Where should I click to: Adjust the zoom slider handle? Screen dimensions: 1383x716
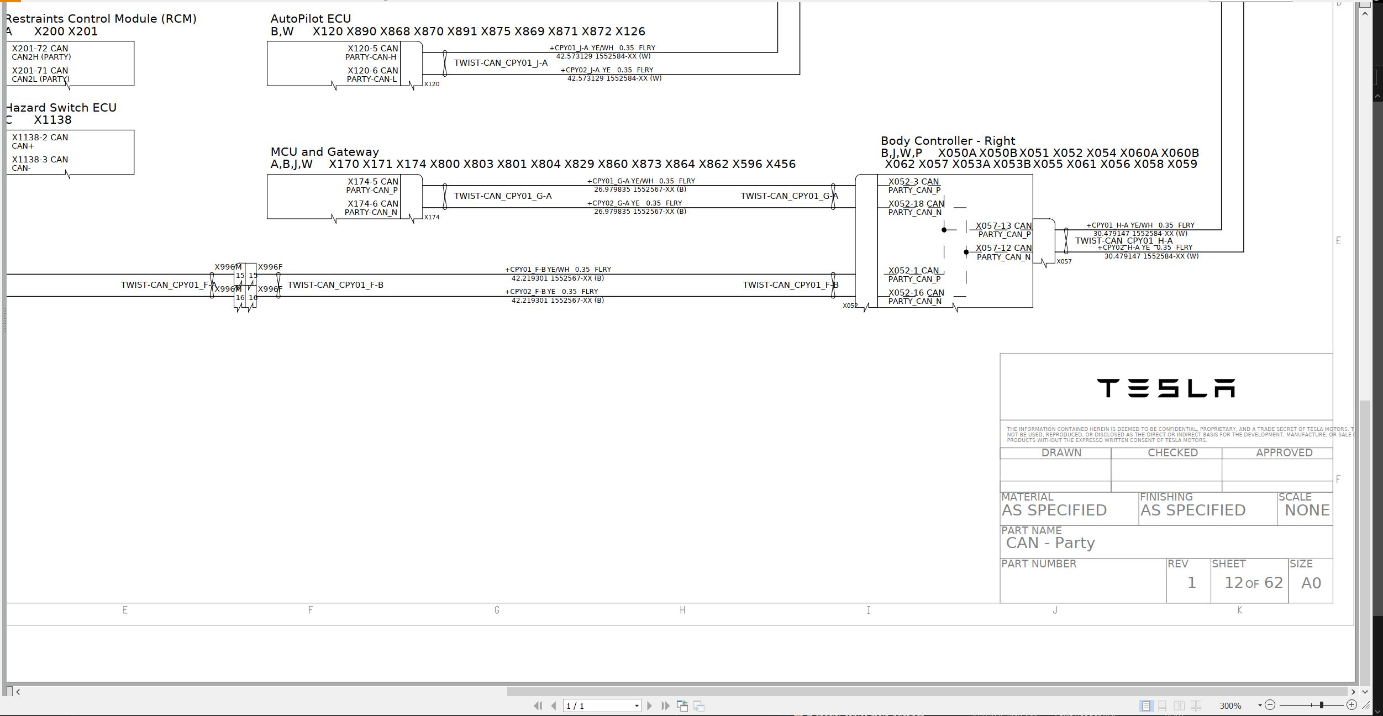(x=1321, y=705)
